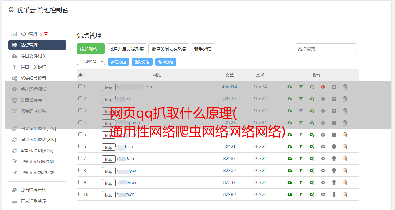Open UWriter深度原创 in the sidebar
The height and width of the screenshot is (210, 395).
tap(37, 162)
